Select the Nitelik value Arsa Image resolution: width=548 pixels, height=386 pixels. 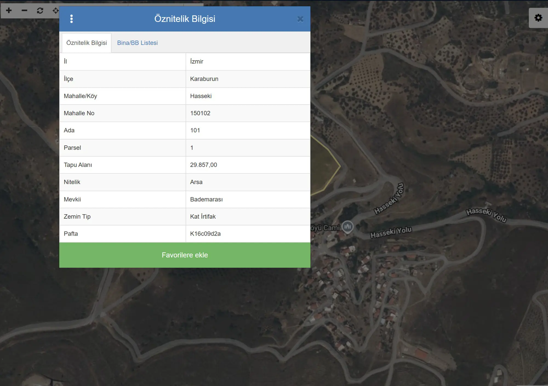248,182
